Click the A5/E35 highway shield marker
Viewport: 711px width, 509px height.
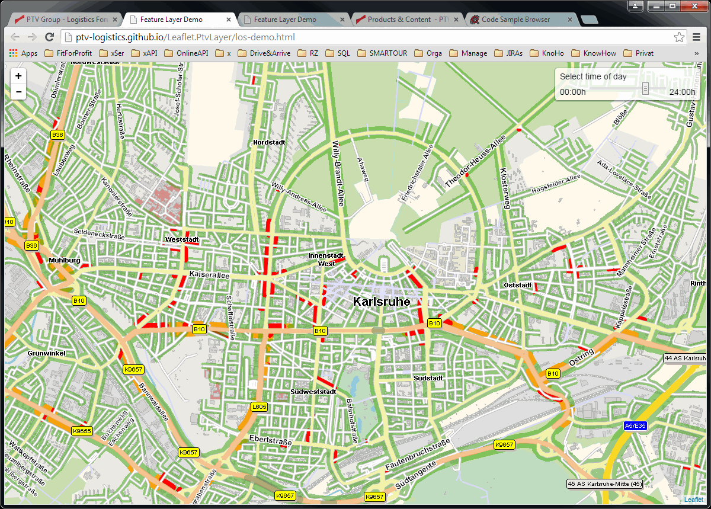[x=635, y=425]
